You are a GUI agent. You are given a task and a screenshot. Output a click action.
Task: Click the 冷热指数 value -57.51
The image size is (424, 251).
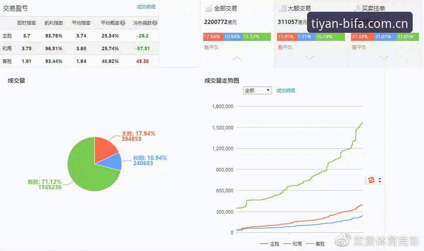click(142, 49)
